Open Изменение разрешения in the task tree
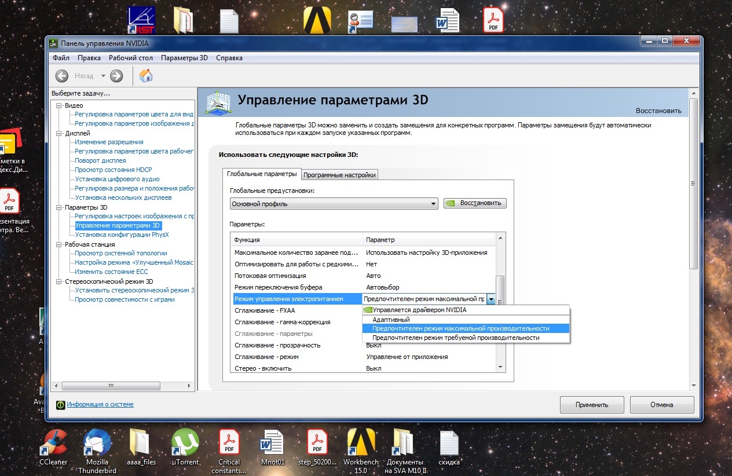Image resolution: width=732 pixels, height=476 pixels. pyautogui.click(x=109, y=142)
